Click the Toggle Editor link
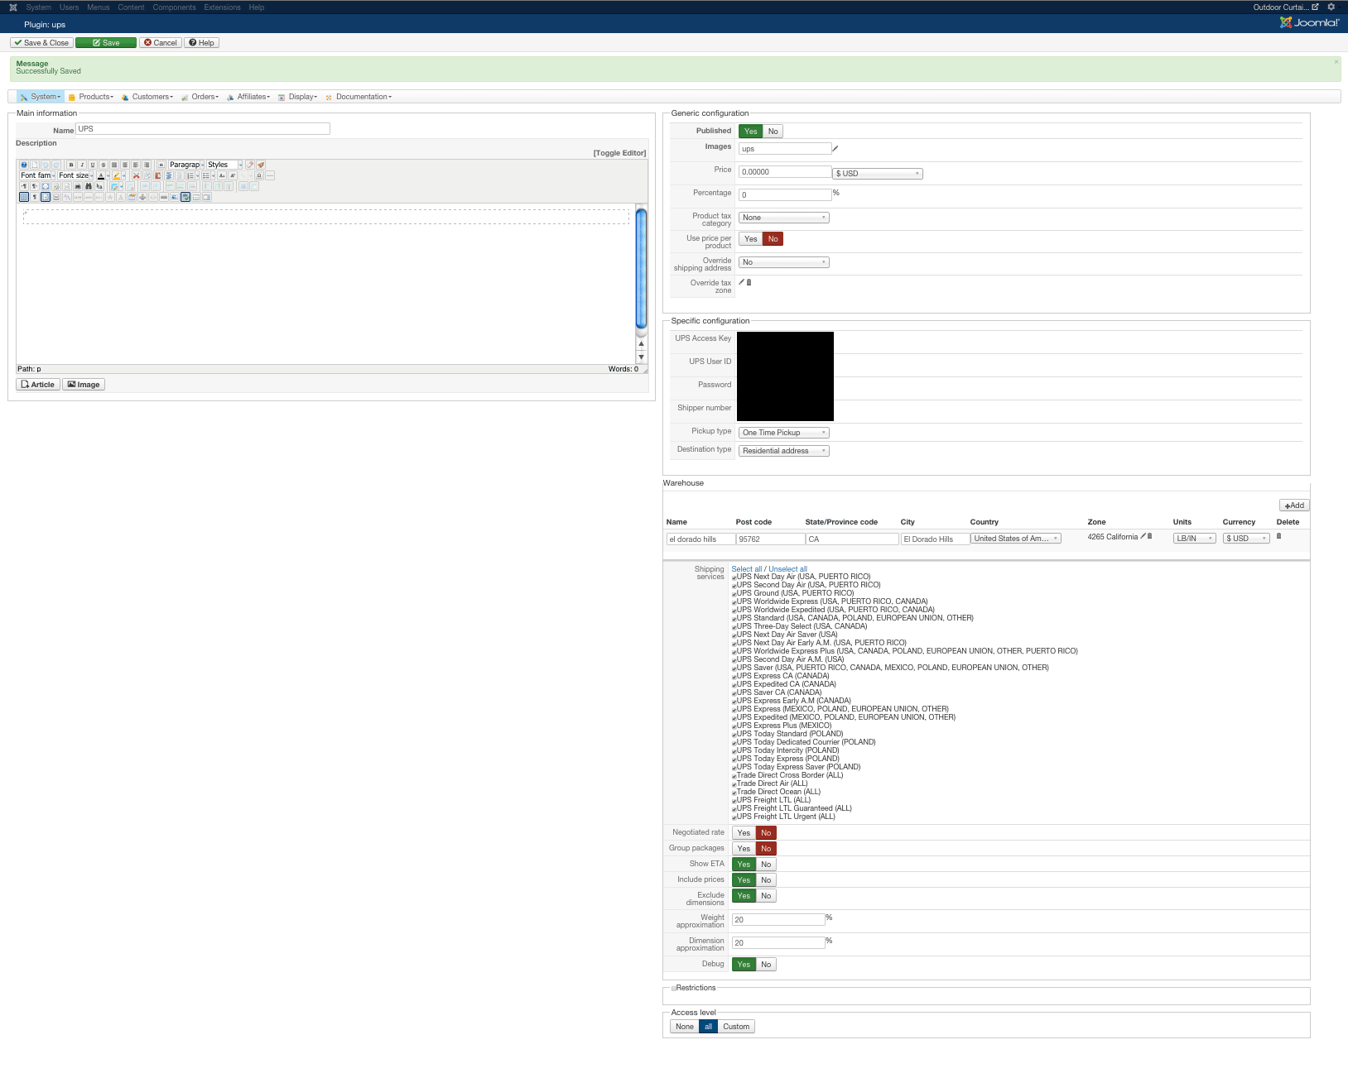The image size is (1348, 1078). click(619, 153)
